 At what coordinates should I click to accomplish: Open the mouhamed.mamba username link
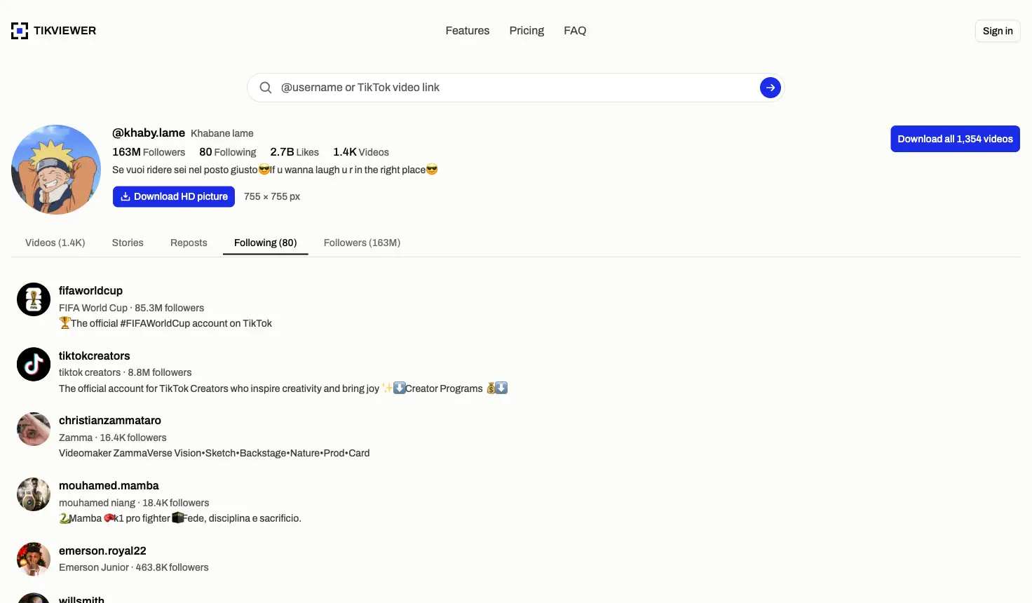(x=109, y=485)
